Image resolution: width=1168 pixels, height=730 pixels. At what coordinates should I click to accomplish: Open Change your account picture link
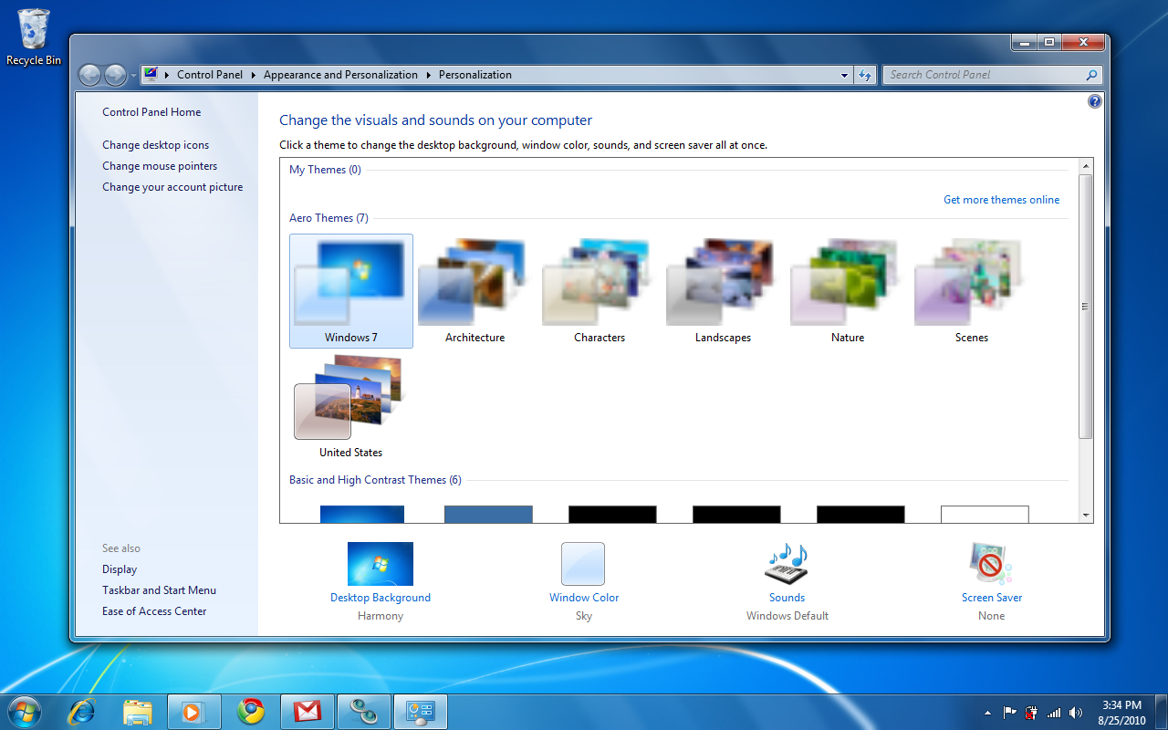pyautogui.click(x=172, y=187)
